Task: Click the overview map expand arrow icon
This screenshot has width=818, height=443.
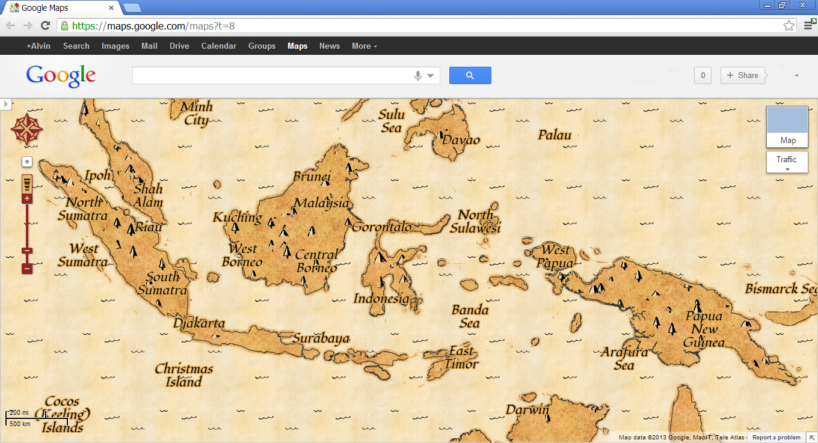Action: click(812, 437)
